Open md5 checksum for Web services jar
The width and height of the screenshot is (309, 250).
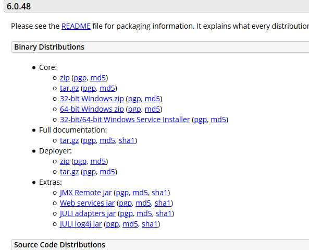coord(143,203)
